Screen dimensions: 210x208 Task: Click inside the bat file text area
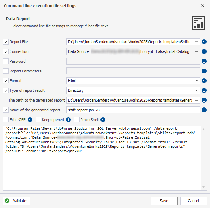tap(102, 158)
